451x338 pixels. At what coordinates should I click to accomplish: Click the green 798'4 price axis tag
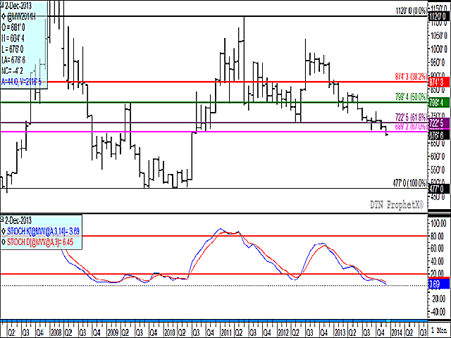pos(439,102)
